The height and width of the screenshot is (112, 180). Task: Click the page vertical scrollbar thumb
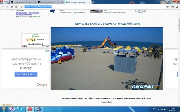pos(179,26)
